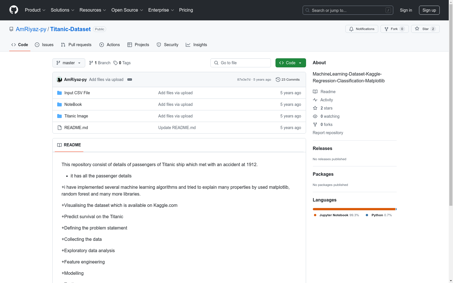This screenshot has width=453, height=283.
Task: Star the Titanic-Dataset repository
Action: tap(425, 29)
